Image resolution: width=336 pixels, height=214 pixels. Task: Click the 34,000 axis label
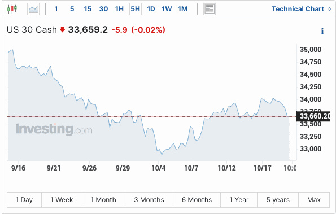pos(311,99)
